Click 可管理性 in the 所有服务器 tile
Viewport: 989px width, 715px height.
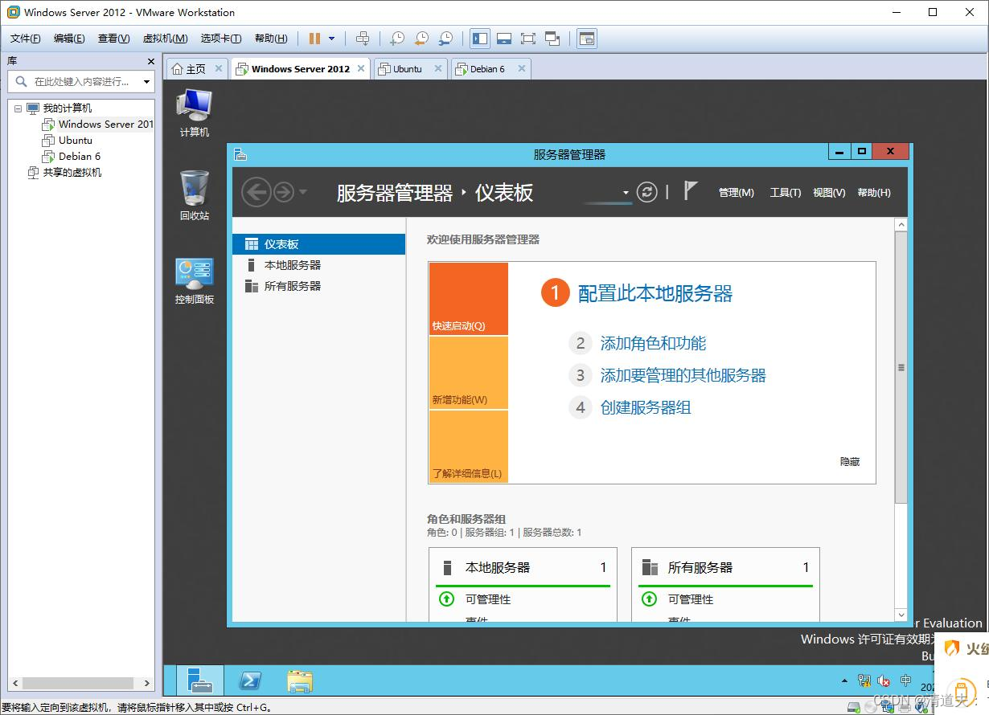pyautogui.click(x=691, y=599)
